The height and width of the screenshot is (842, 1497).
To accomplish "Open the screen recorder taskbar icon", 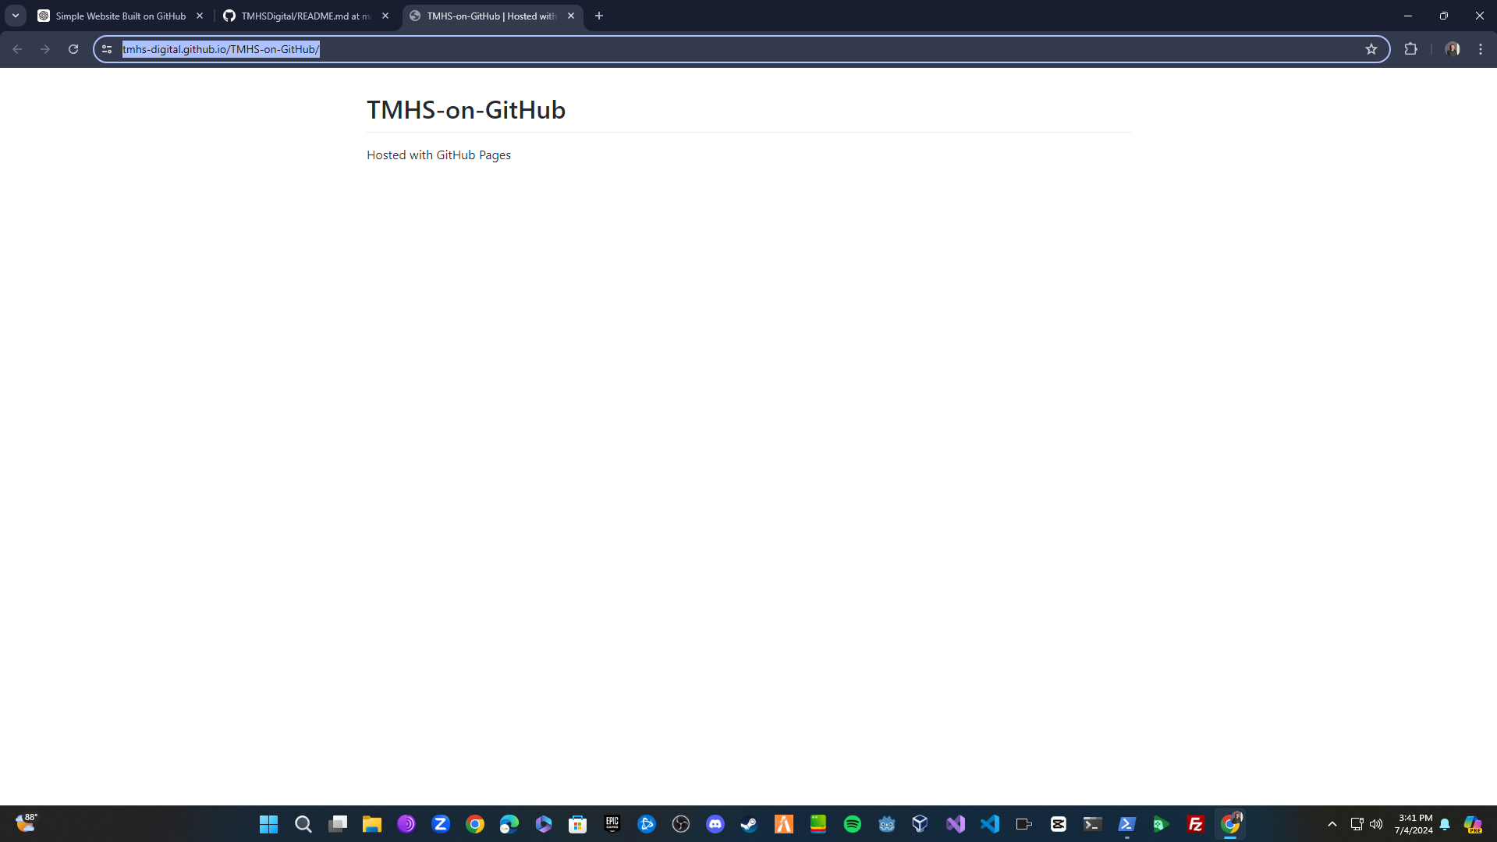I will [1024, 824].
